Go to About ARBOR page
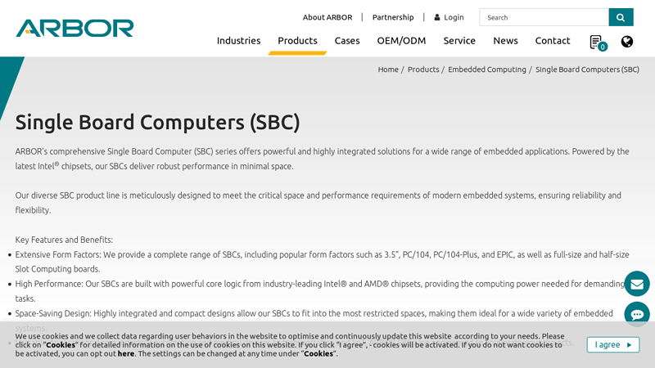655x368 pixels. [x=327, y=17]
